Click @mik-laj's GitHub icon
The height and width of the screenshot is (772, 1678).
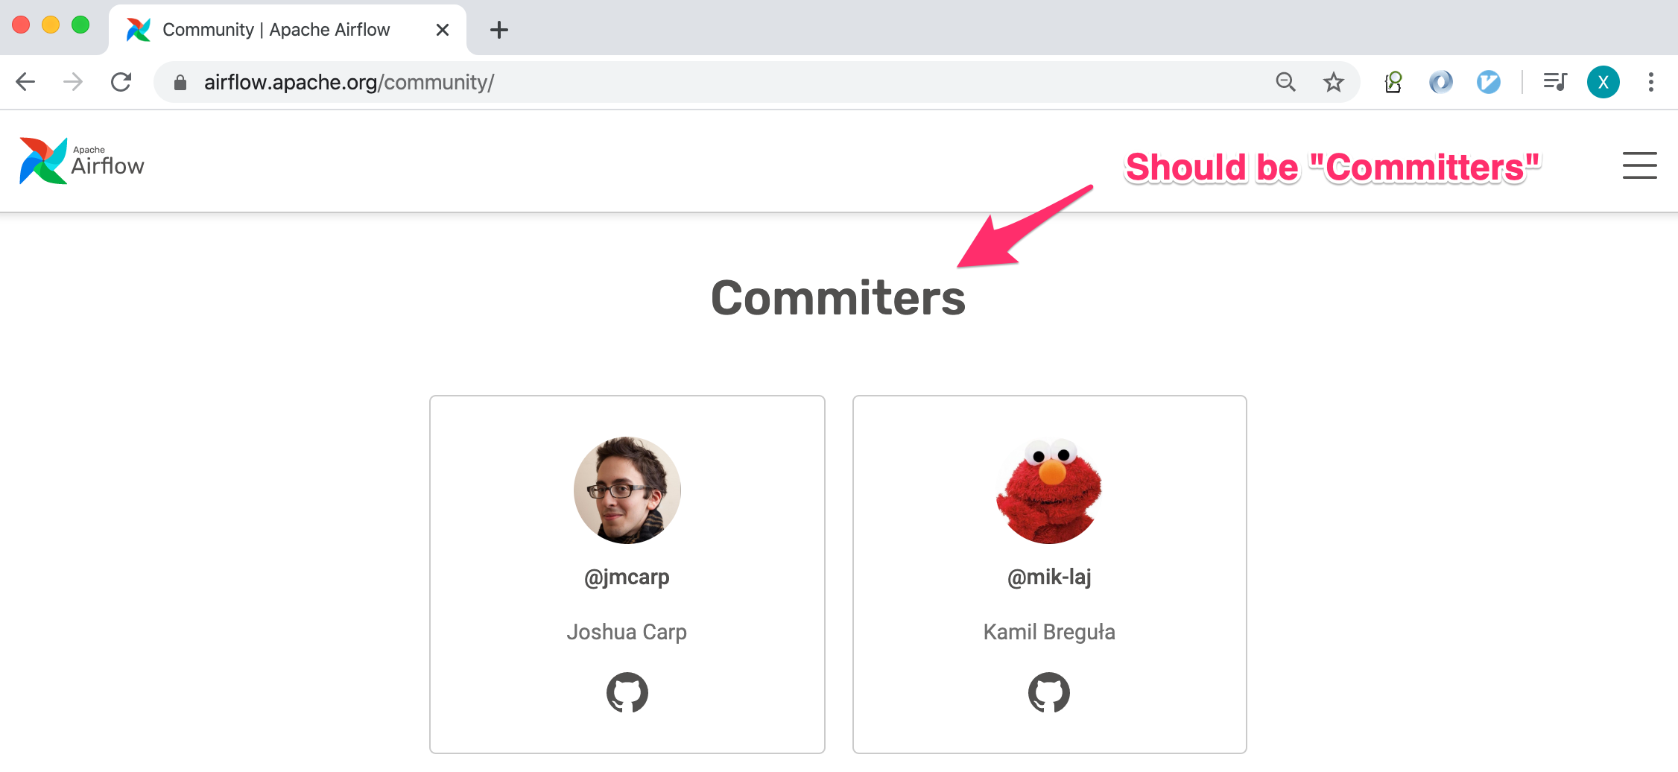(1049, 692)
